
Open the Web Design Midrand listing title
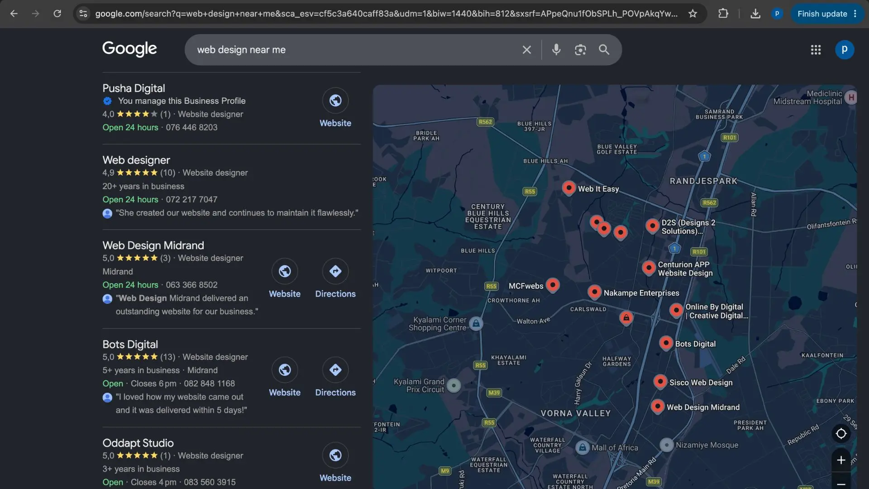tap(153, 245)
